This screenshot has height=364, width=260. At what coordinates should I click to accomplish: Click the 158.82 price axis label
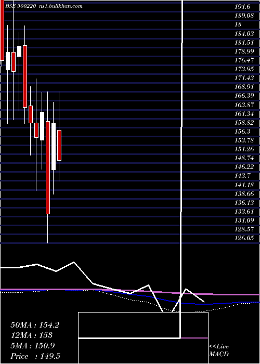click(x=244, y=122)
